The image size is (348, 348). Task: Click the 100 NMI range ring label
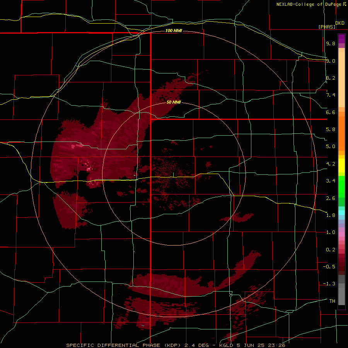pyautogui.click(x=174, y=31)
